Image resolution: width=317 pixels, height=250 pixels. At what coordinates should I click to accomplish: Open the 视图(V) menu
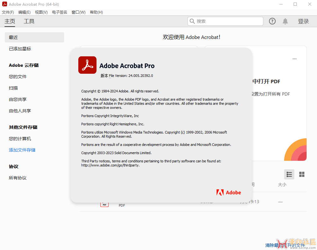point(41,12)
